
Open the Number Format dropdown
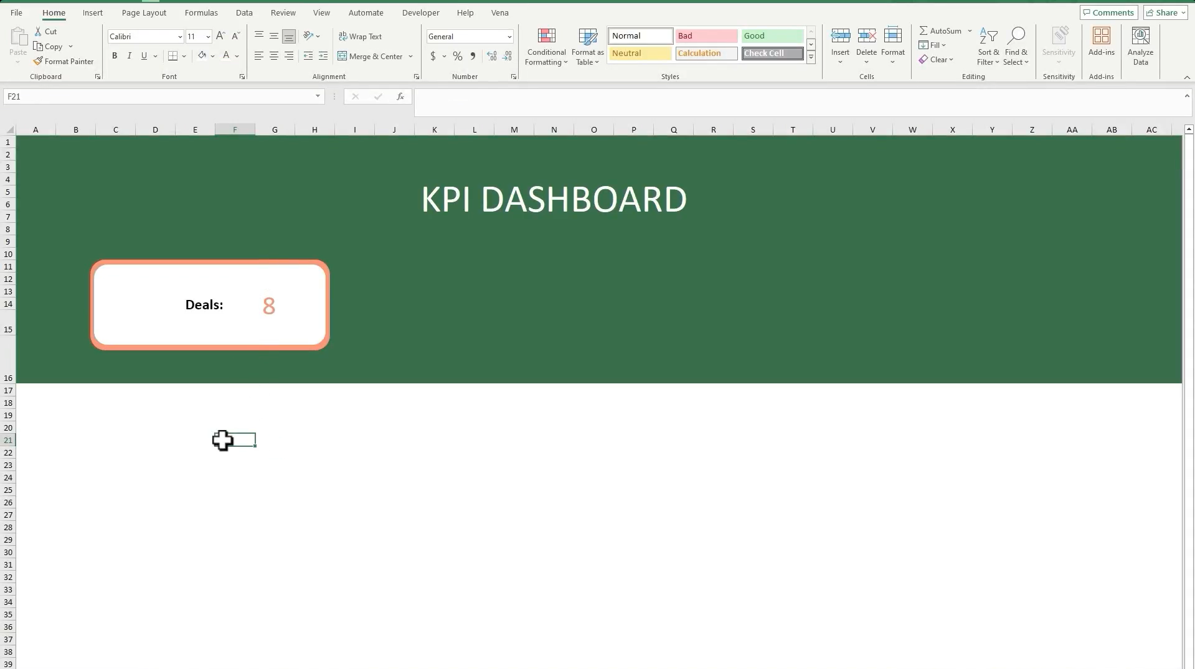(509, 36)
